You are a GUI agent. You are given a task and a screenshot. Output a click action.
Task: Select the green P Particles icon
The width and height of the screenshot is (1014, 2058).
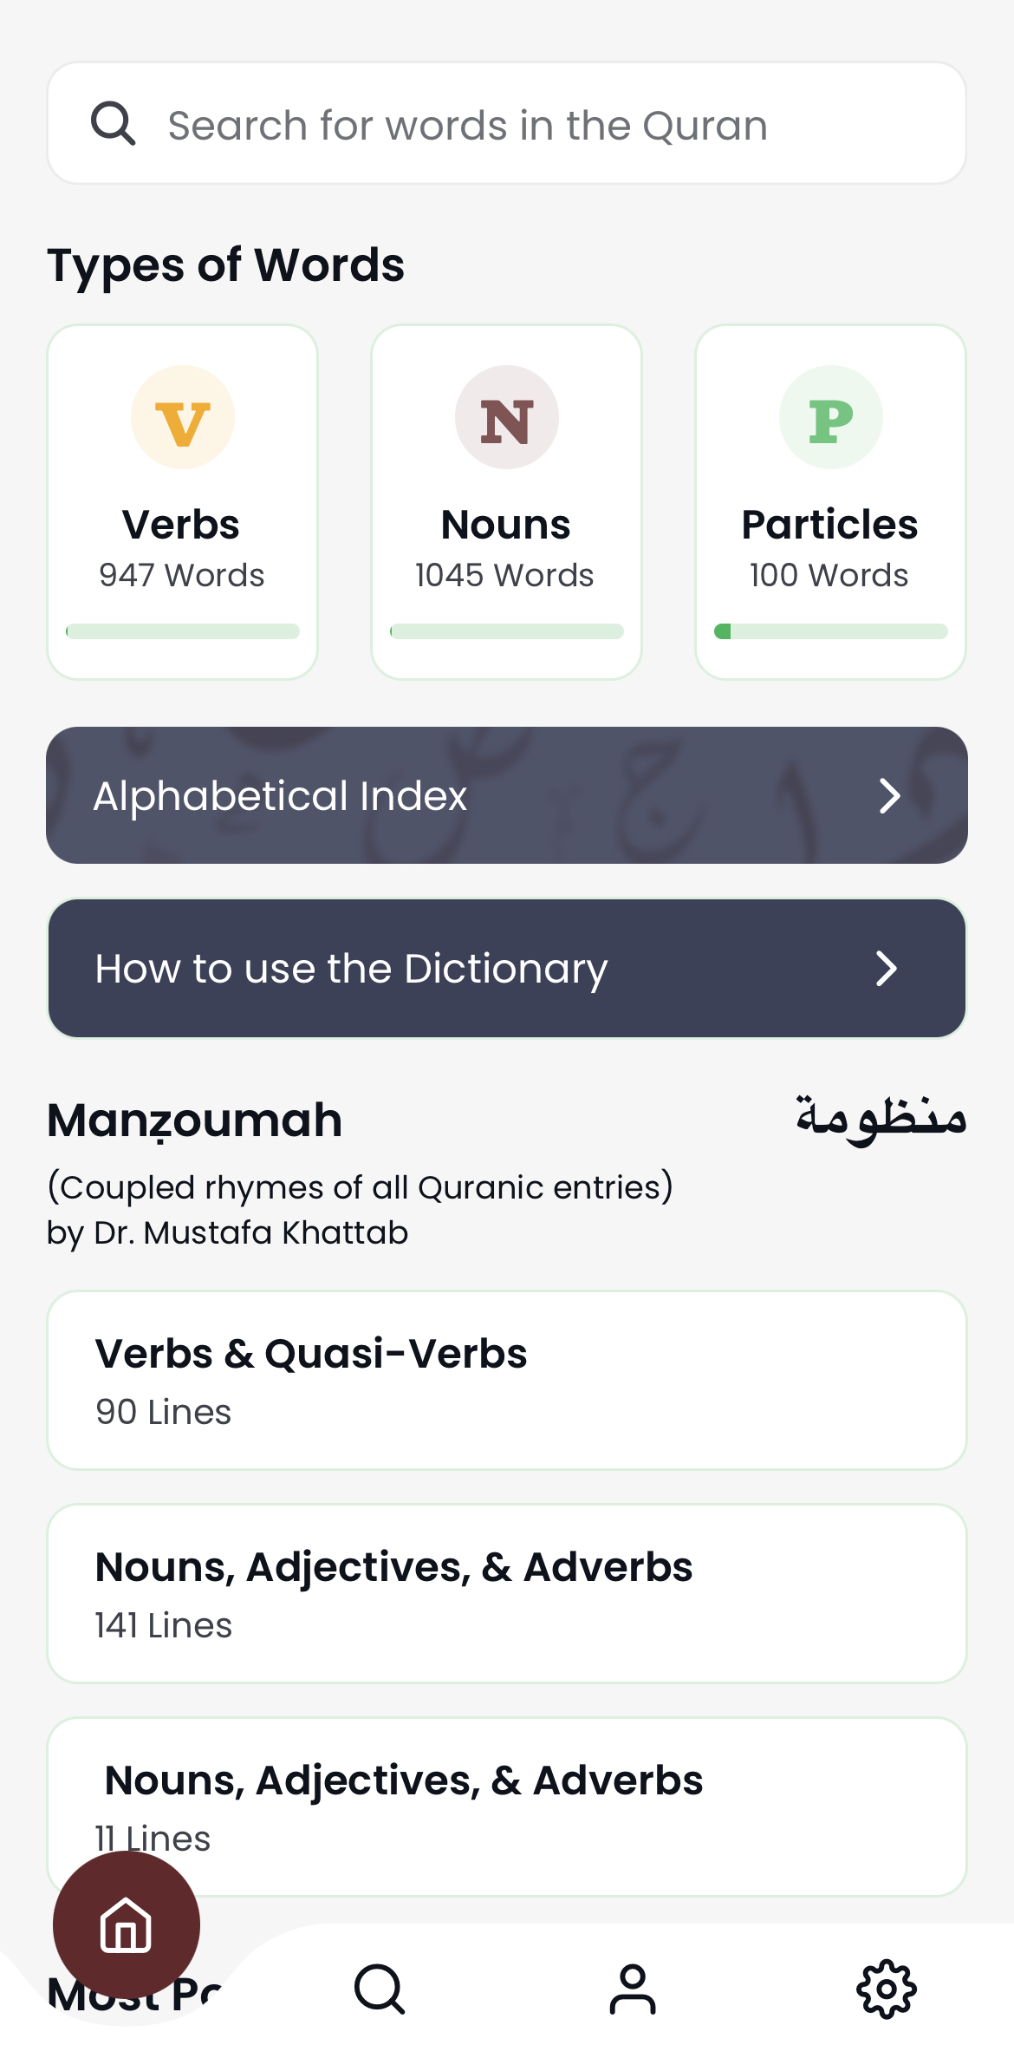coord(831,417)
